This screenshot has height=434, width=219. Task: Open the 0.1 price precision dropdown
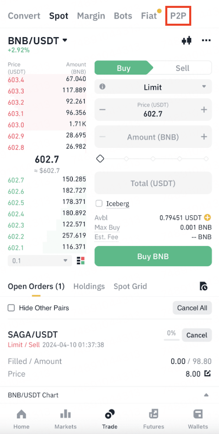(40, 261)
